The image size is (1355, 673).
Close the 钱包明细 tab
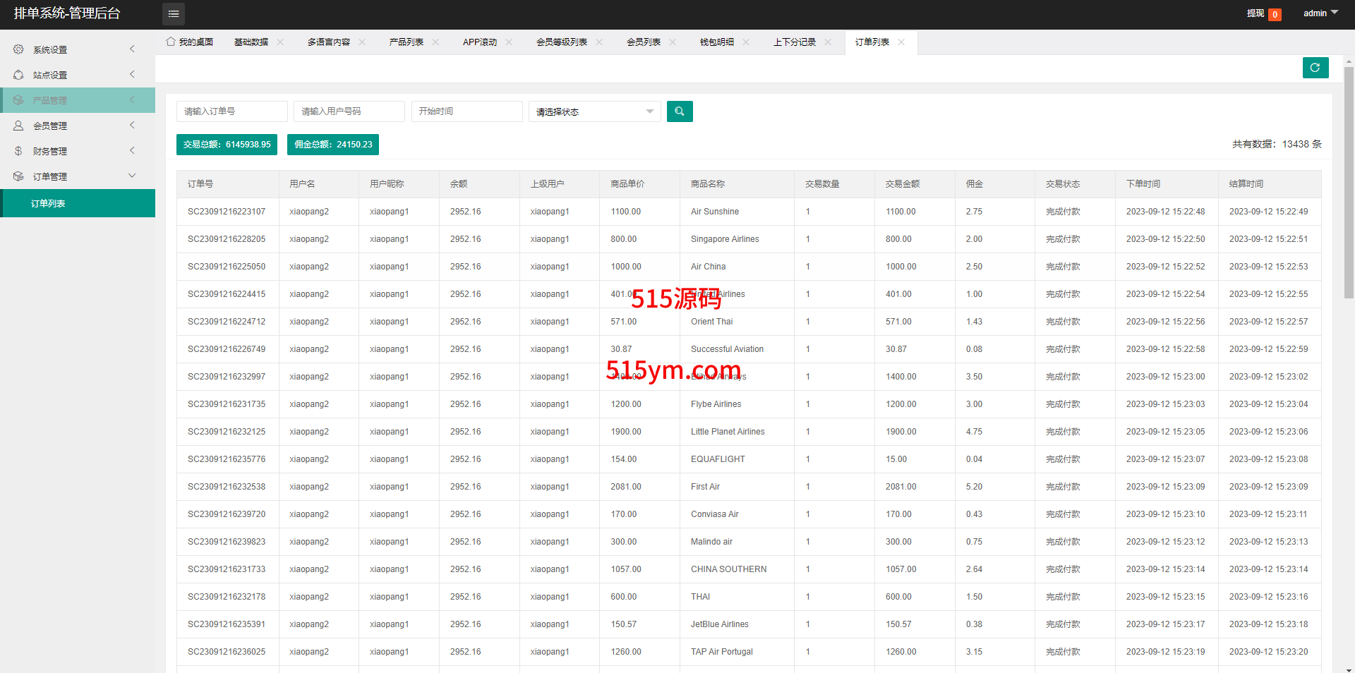point(746,42)
